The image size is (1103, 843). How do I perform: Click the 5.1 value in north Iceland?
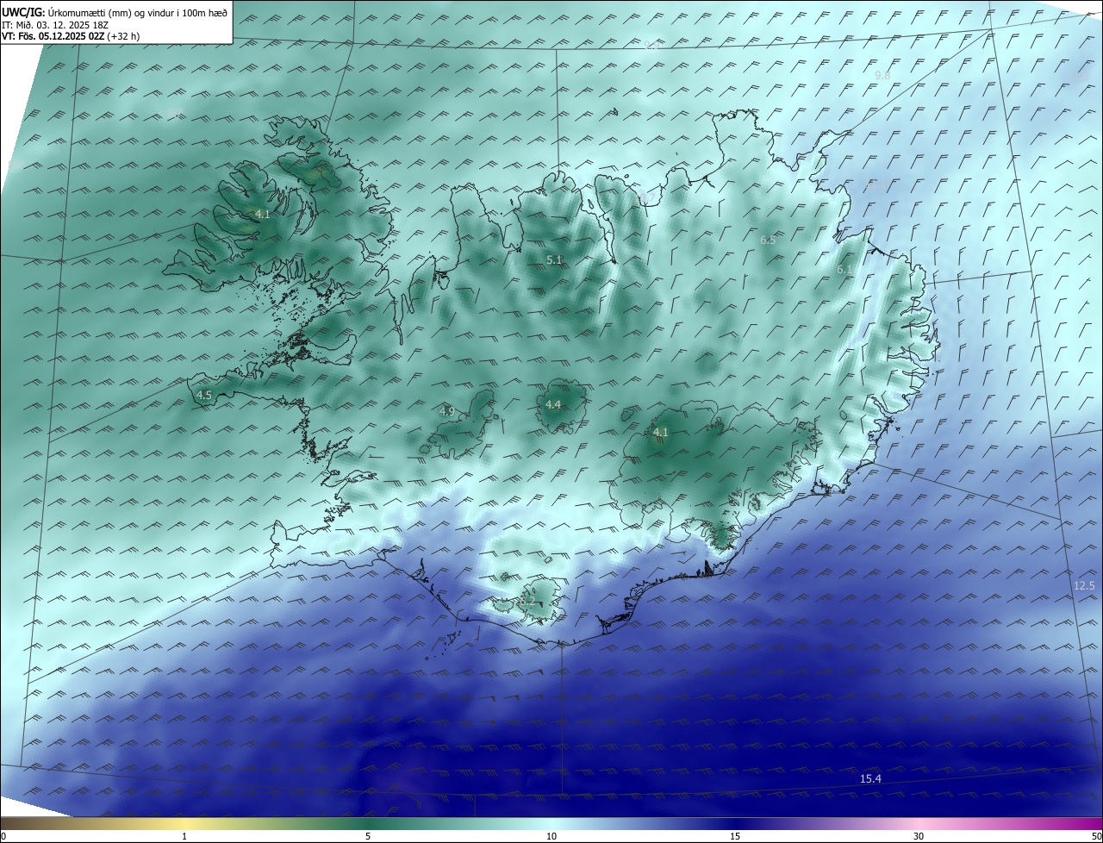point(554,259)
